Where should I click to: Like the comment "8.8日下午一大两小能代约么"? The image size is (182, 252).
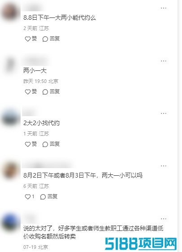click(30, 39)
